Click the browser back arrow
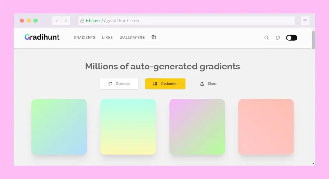 tap(57, 21)
